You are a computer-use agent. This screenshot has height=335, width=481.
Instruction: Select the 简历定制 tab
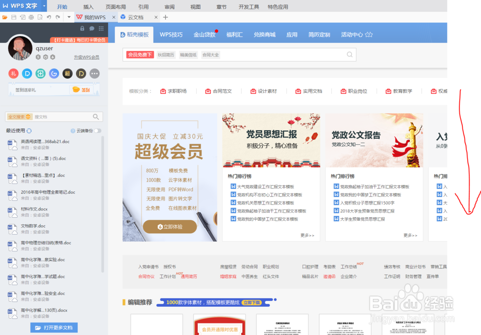pos(319,35)
